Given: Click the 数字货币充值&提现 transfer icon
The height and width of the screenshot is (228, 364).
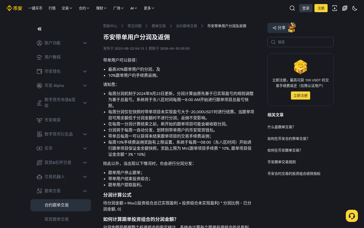Looking at the screenshot, I should [39, 103].
